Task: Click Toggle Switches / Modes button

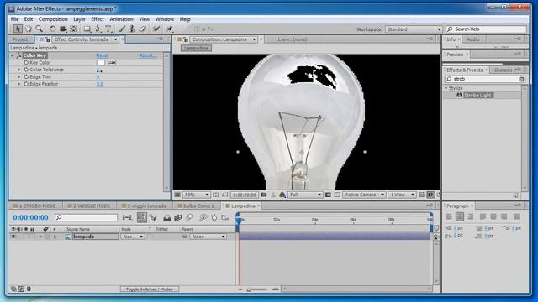Action: [x=150, y=289]
